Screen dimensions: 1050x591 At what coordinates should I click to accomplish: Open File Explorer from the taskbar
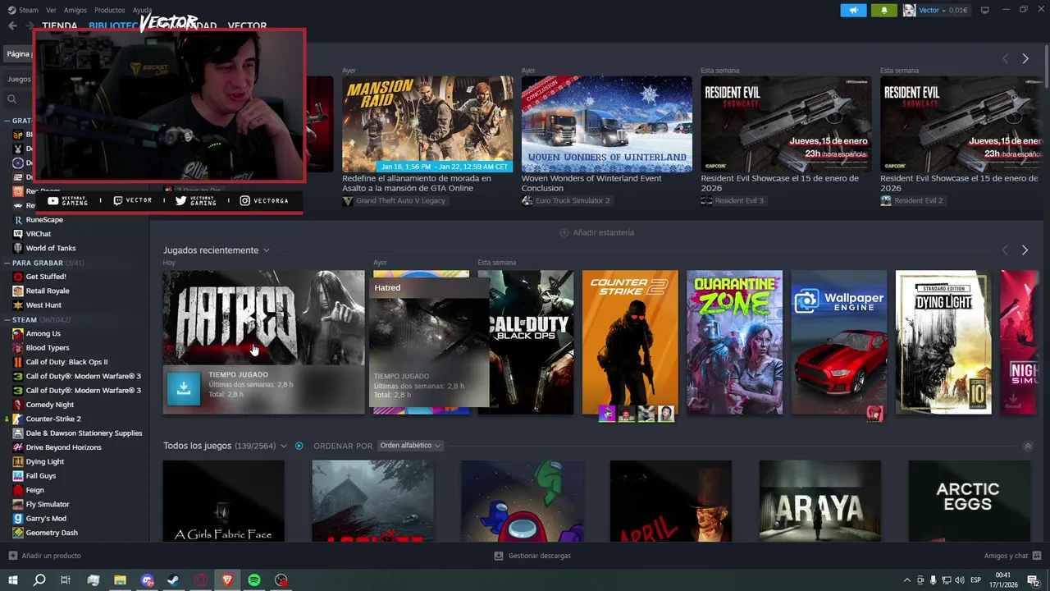(120, 580)
